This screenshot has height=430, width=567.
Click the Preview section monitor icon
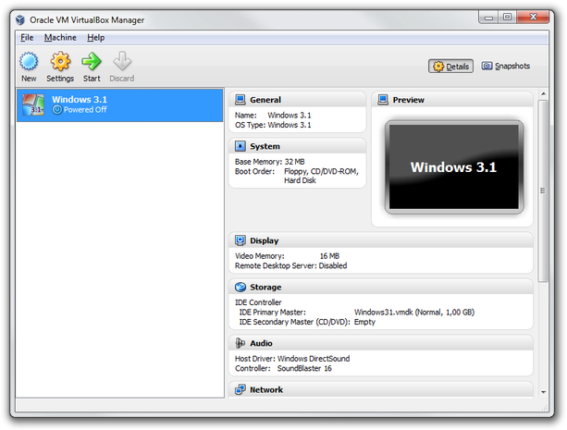click(x=383, y=100)
